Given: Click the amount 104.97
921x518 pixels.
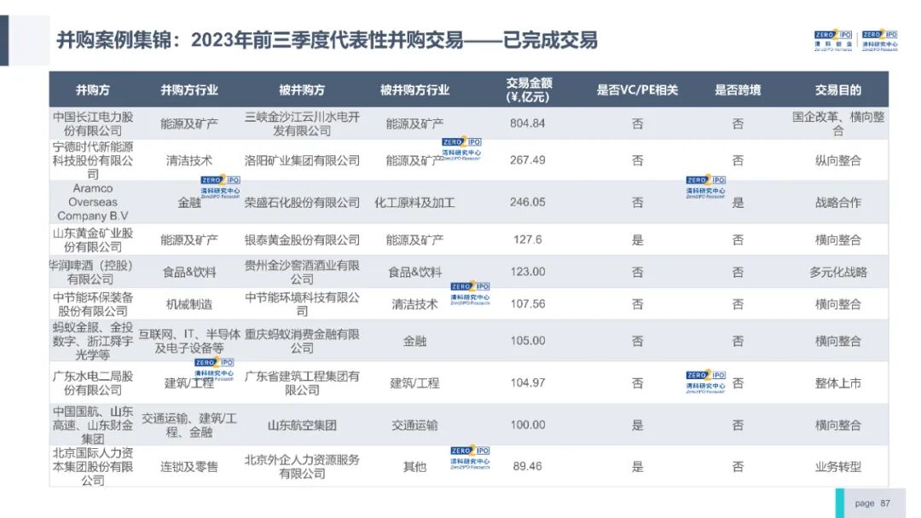Looking at the screenshot, I should [528, 383].
